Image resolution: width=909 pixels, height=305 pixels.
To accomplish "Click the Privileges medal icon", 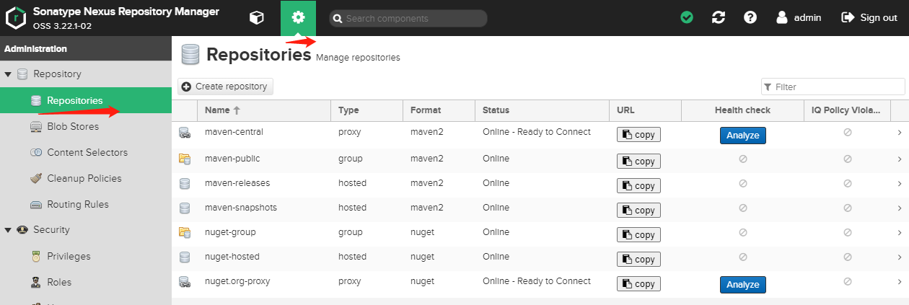I will (36, 256).
